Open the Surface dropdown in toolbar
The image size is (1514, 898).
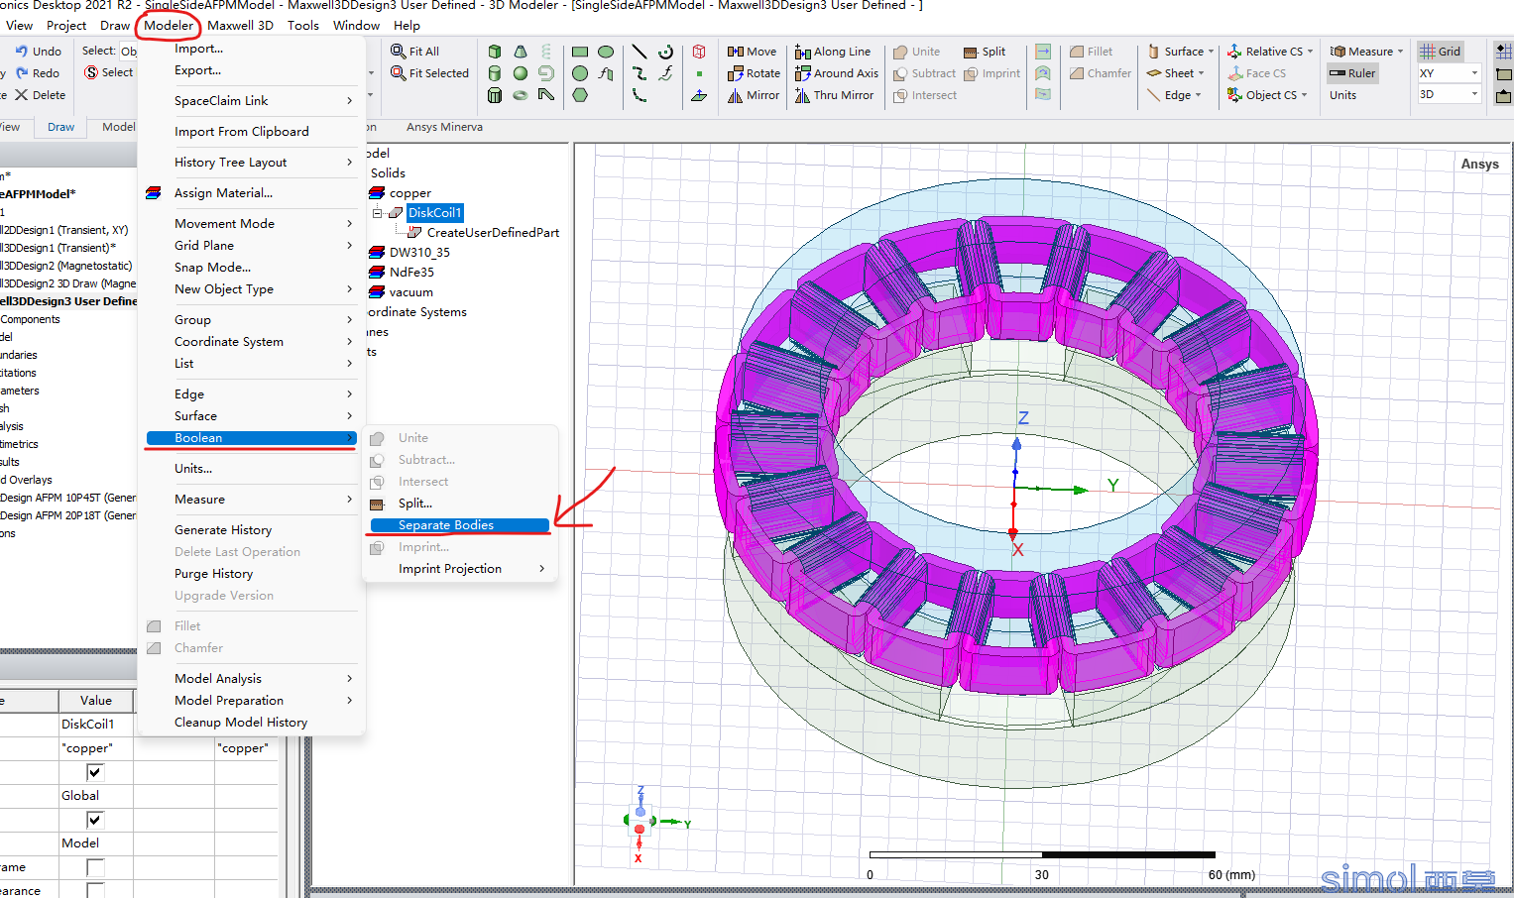click(1180, 52)
